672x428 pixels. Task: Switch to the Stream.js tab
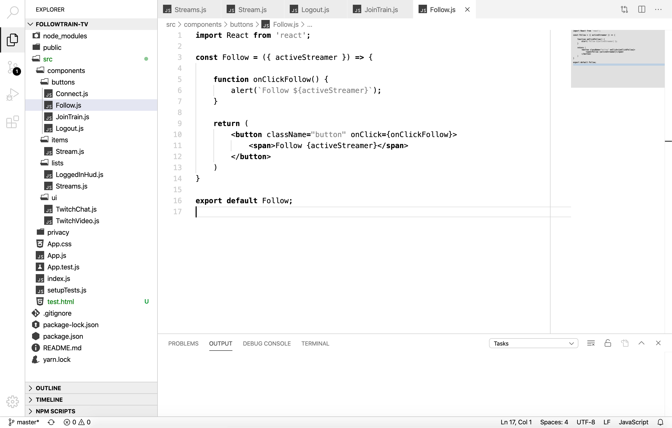252,9
